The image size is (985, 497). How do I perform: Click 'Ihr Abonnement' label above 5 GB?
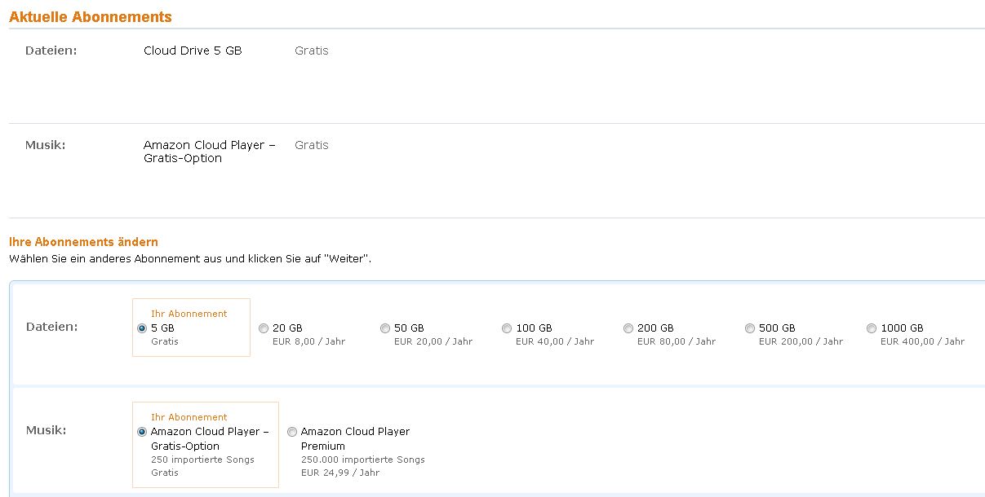click(189, 314)
